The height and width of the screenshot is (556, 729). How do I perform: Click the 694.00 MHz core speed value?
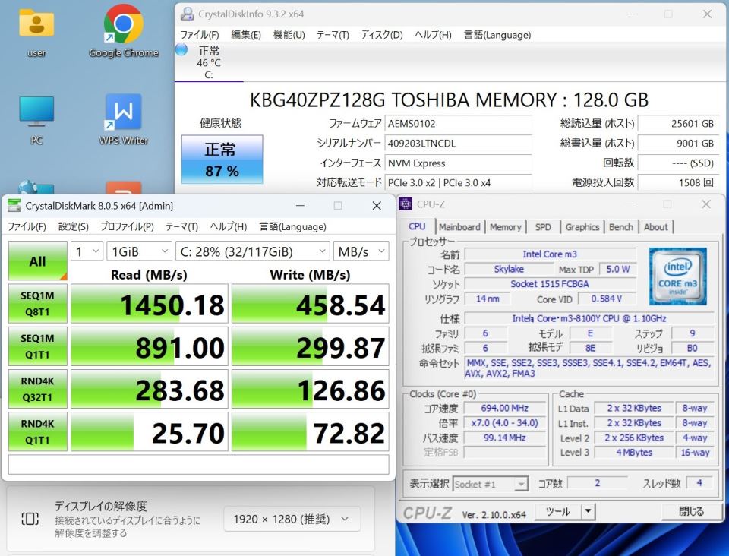click(x=505, y=408)
